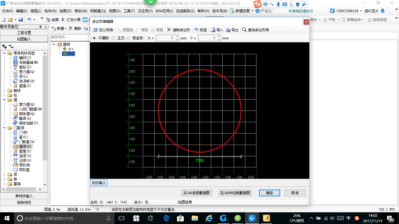The image size is (399, 224).
Task: Expand 柱 folder node
Action: click(x=4, y=95)
